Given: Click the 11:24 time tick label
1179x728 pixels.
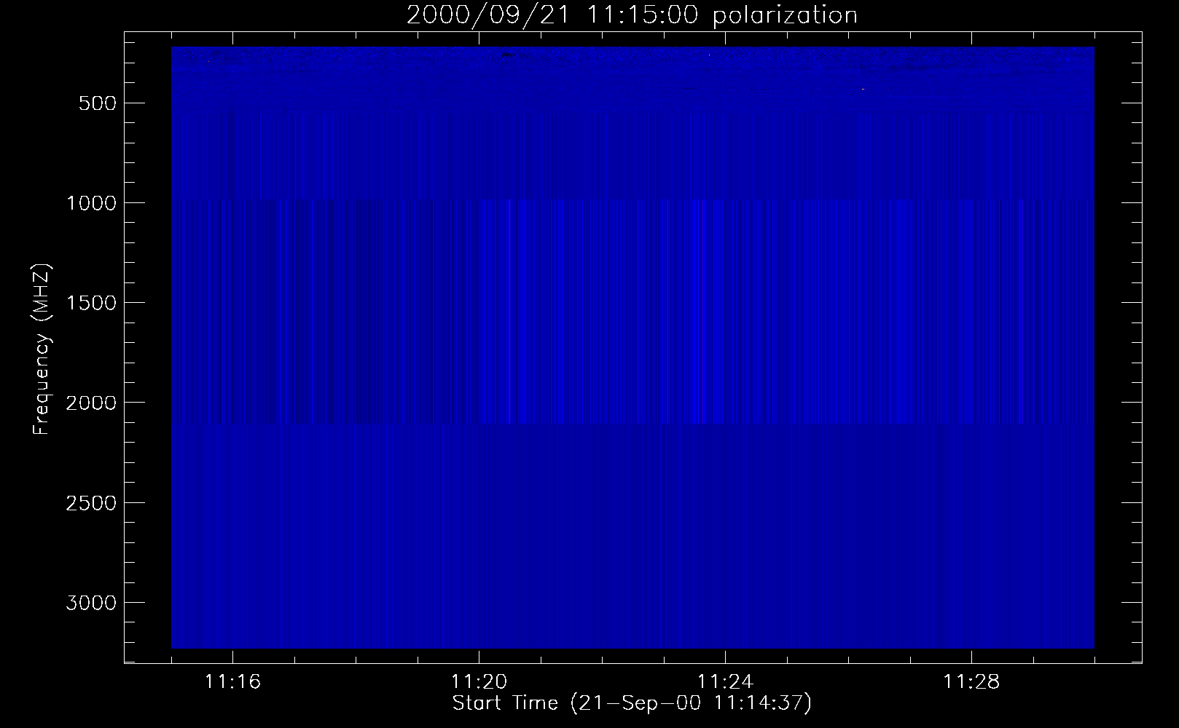Looking at the screenshot, I should pos(725,681).
